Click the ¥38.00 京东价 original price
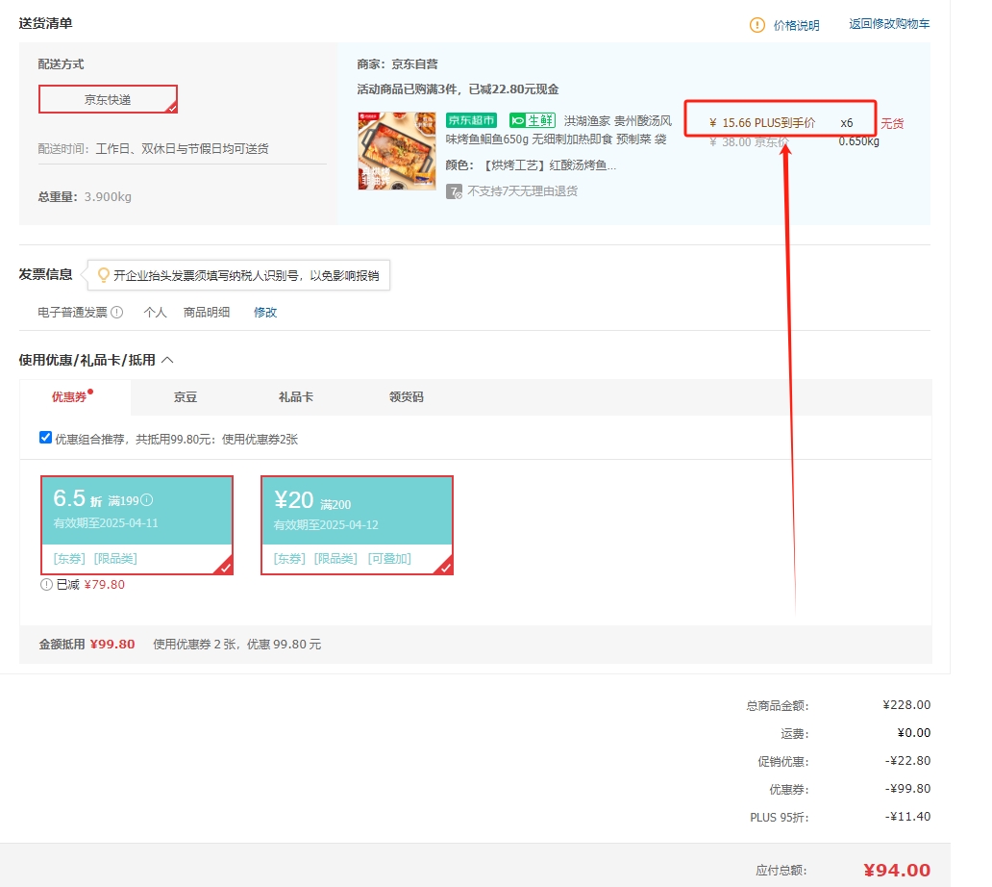 tap(749, 141)
